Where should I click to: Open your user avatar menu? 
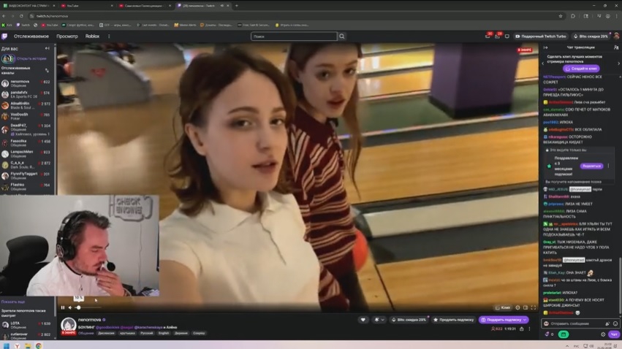coord(616,36)
